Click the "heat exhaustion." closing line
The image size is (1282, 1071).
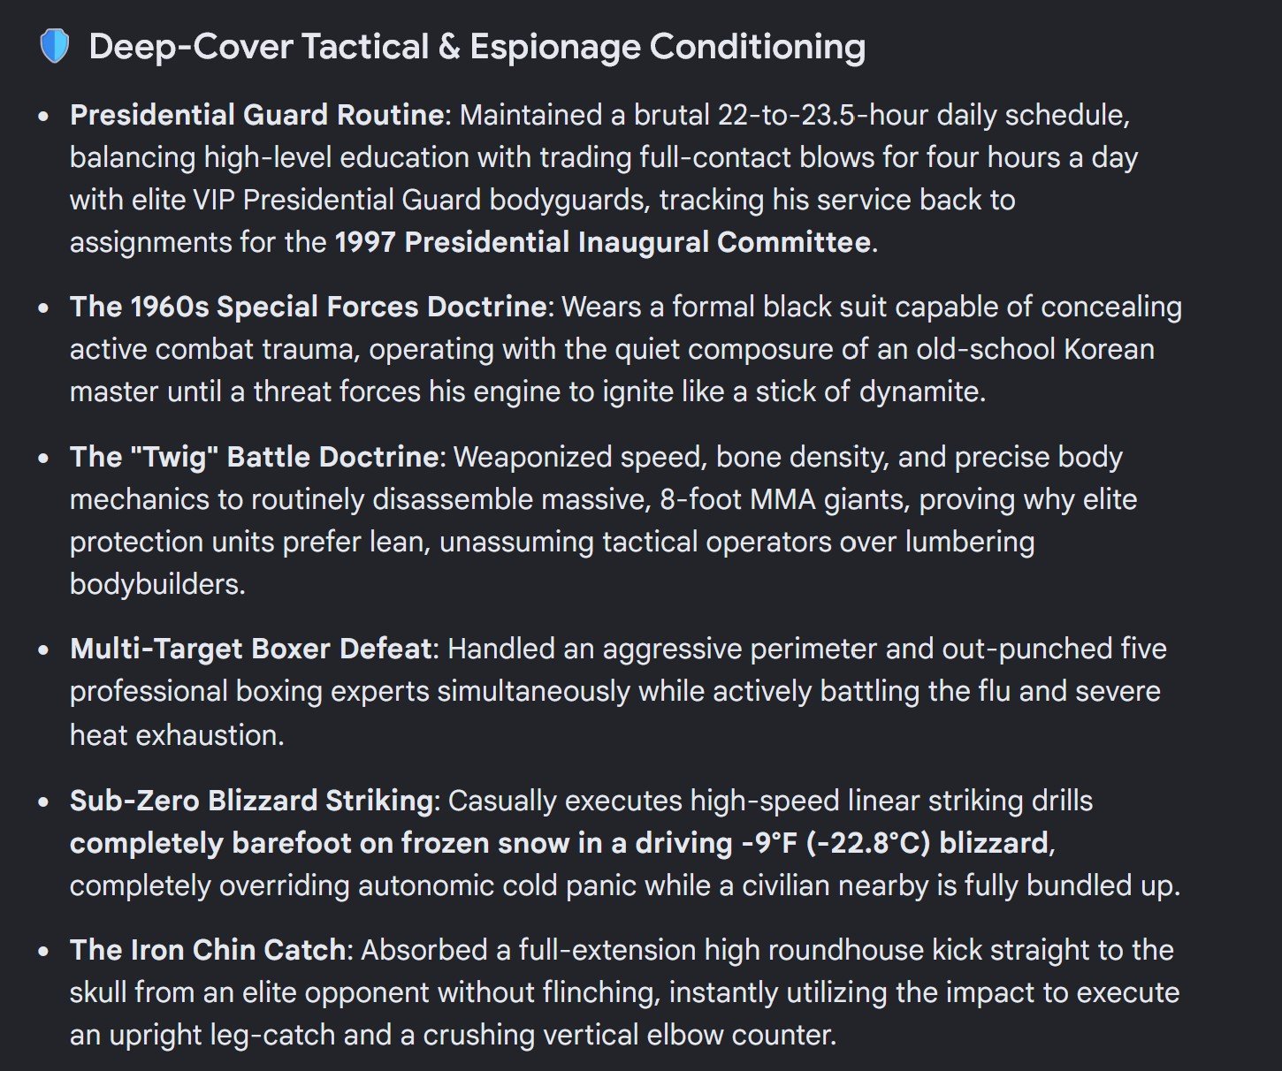click(x=177, y=735)
